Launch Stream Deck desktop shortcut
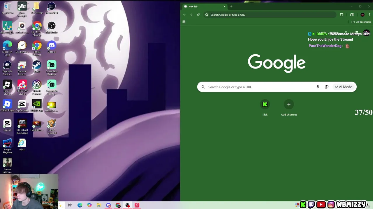The height and width of the screenshot is (209, 373). click(x=52, y=8)
